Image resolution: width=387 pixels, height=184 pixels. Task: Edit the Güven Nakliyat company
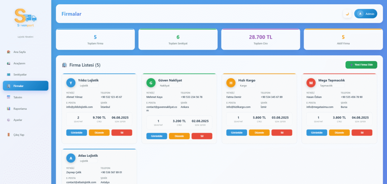coord(179,136)
